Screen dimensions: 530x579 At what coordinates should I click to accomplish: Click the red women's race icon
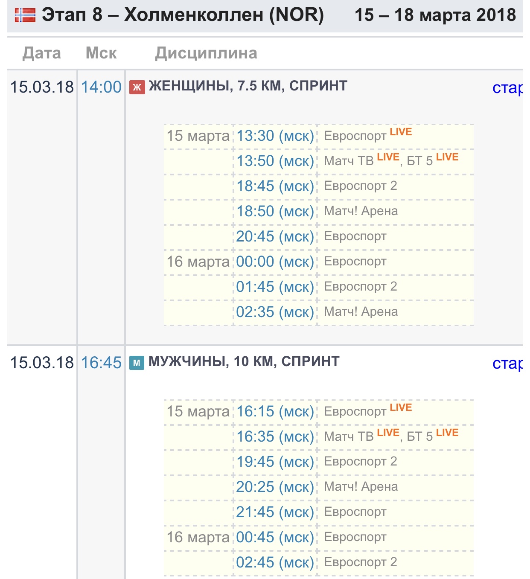pos(137,87)
